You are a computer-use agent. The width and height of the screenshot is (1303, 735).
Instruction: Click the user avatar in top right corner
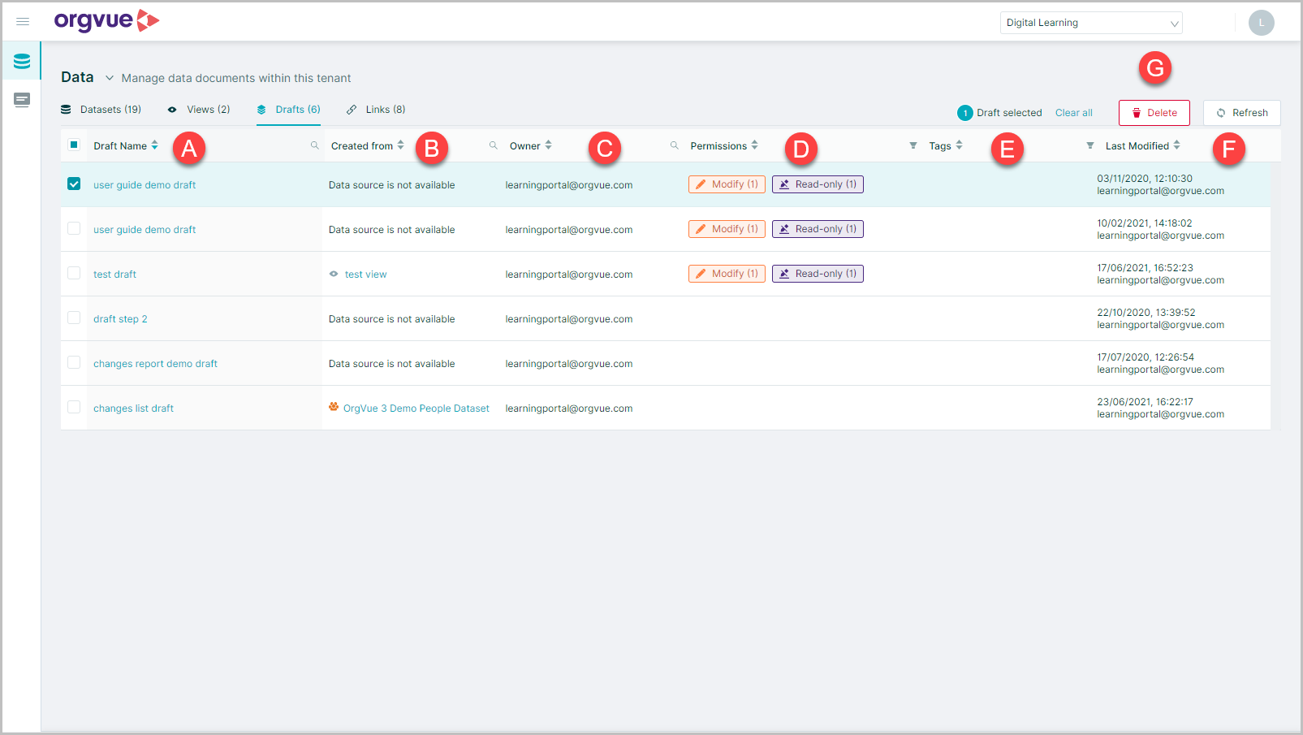coord(1261,22)
